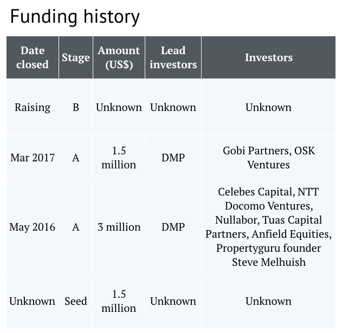The image size is (342, 333).
Task: Select the stage B cell
Action: [x=76, y=107]
